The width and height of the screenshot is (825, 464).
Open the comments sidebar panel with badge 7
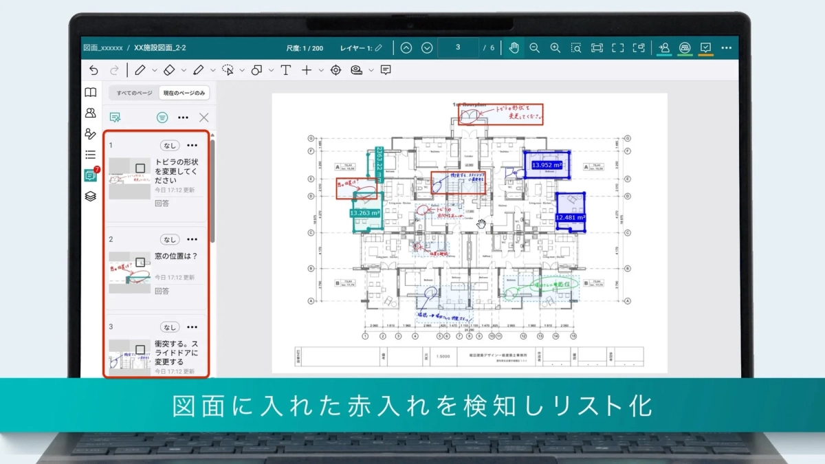90,175
